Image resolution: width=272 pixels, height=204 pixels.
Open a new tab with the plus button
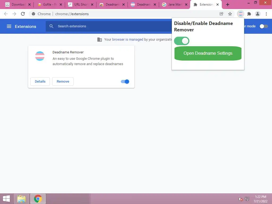click(228, 5)
